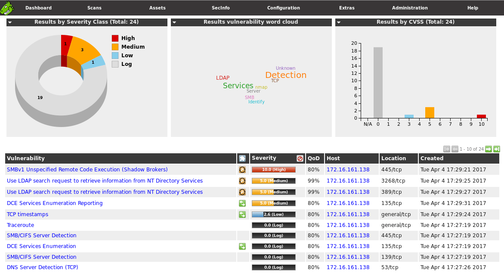Click the severity overrides icon in header
The image size is (504, 273).
[300, 158]
